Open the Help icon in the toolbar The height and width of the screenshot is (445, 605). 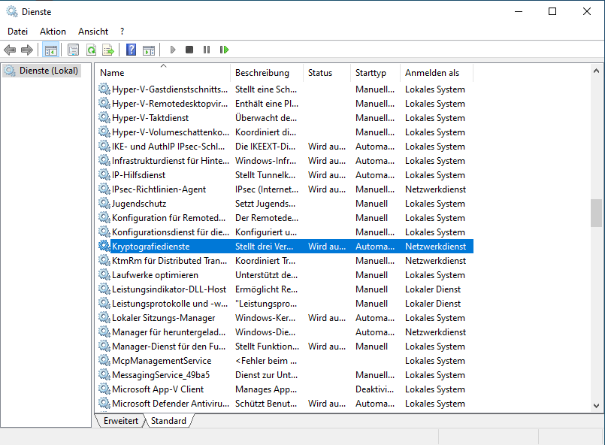click(131, 50)
